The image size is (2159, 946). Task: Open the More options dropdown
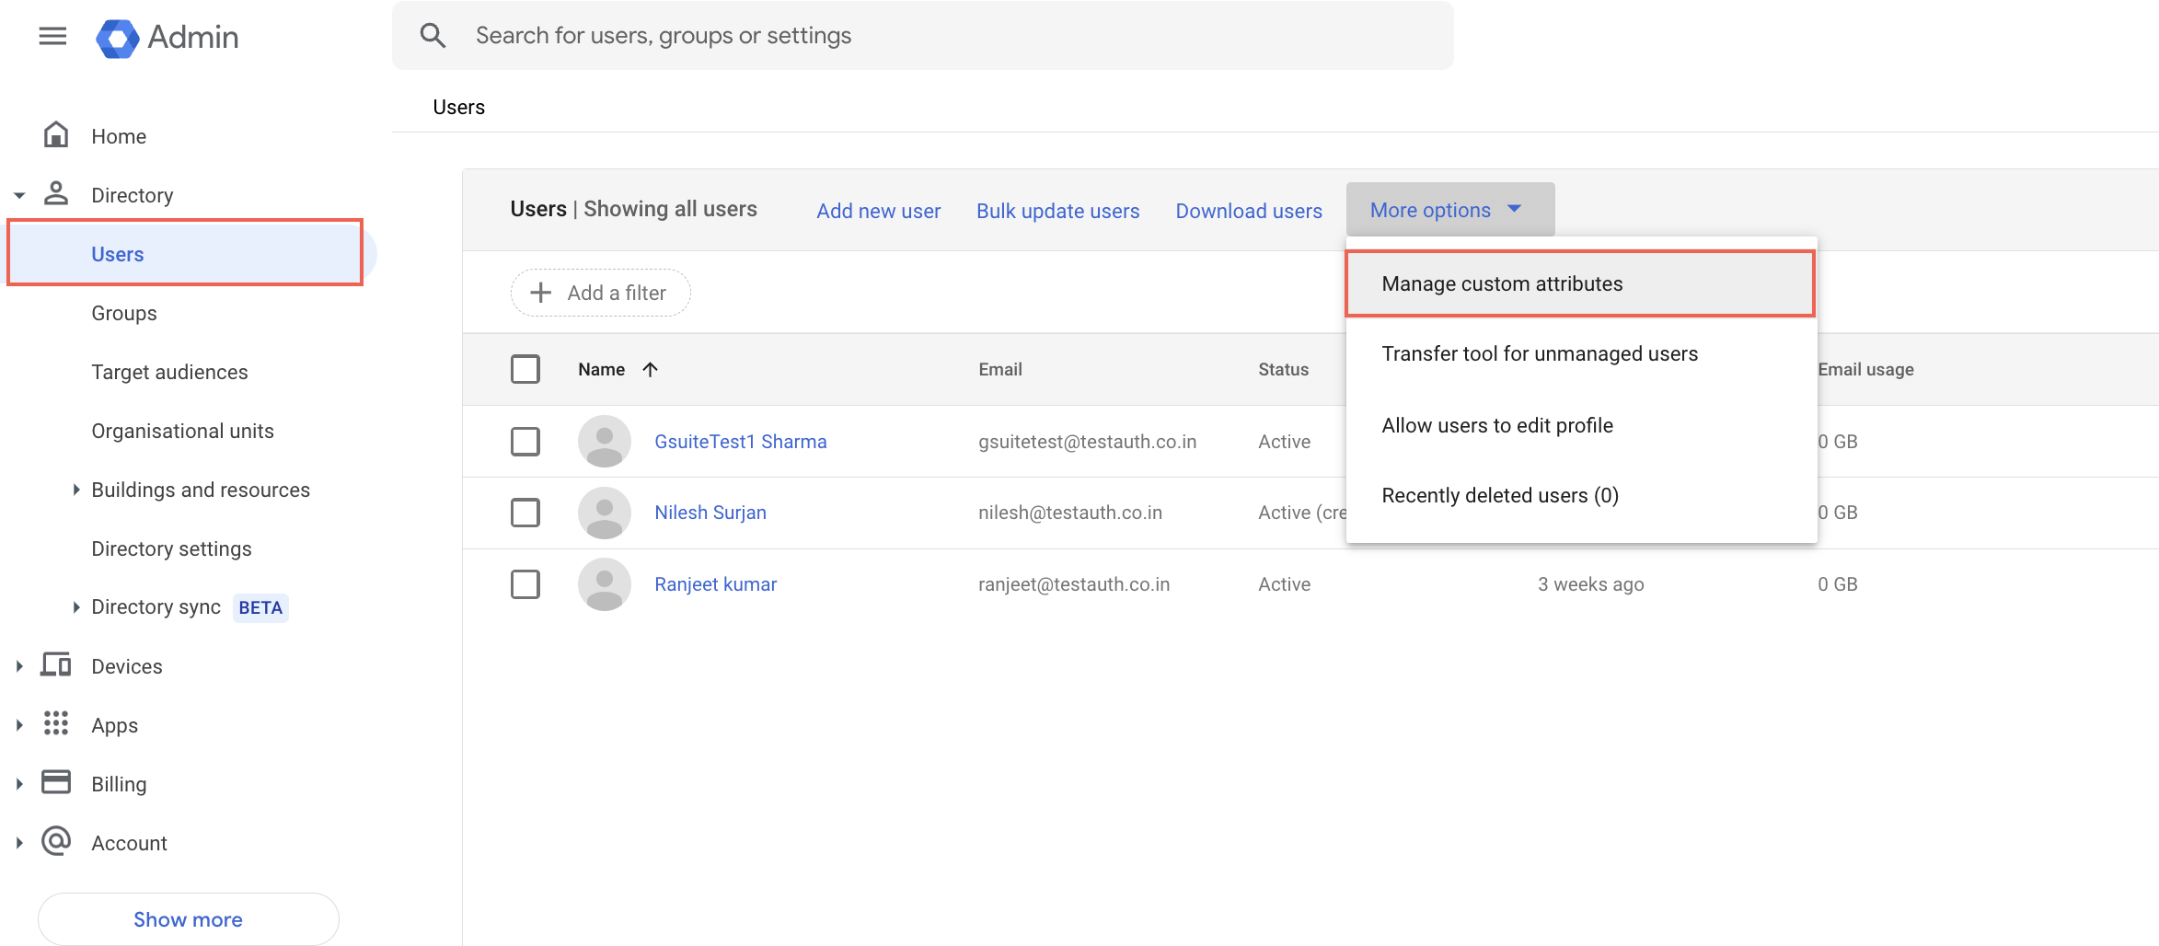click(x=1450, y=210)
